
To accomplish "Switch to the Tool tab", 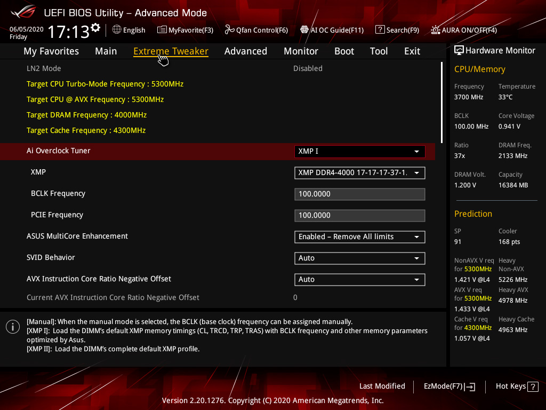I will point(379,51).
